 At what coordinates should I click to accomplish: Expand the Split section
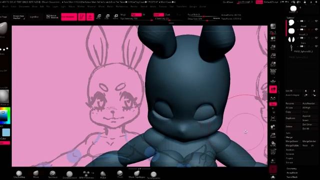(288, 133)
